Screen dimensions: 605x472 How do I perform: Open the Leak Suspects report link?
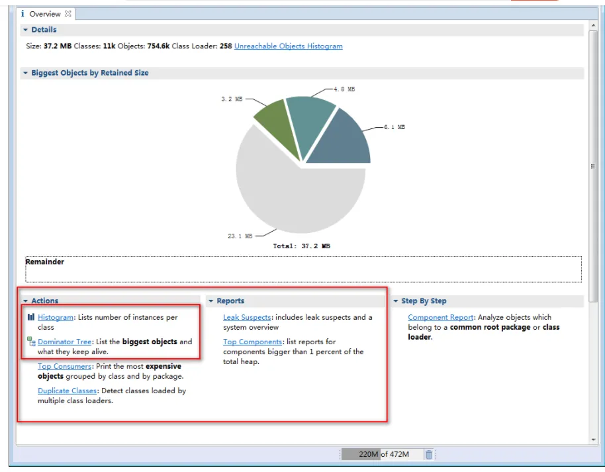(x=247, y=317)
